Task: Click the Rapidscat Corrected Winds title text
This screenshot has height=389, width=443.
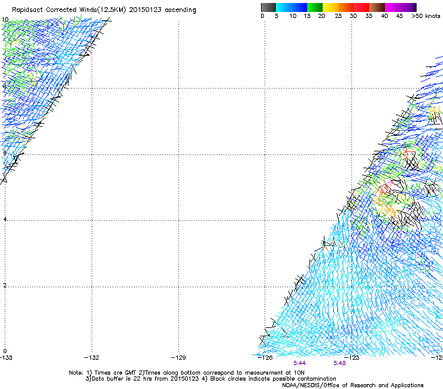Action: coord(104,10)
